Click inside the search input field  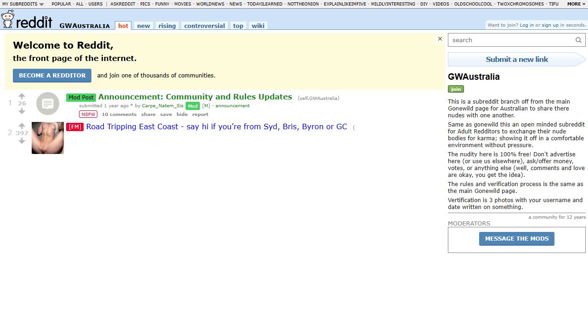[505, 40]
